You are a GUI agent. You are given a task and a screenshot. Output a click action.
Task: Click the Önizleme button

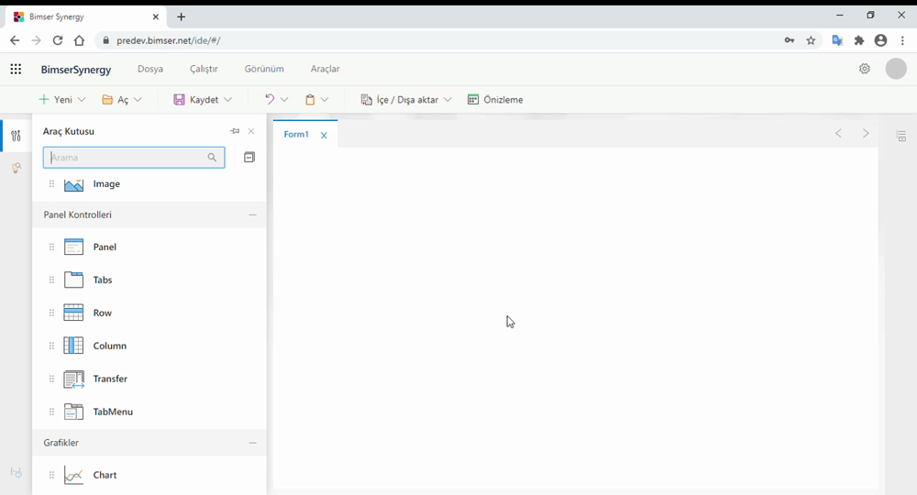tap(495, 100)
